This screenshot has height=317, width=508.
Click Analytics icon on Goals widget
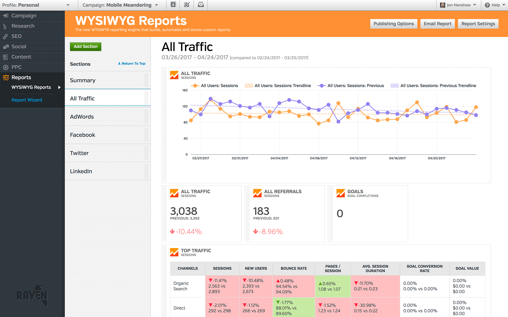[x=341, y=193]
